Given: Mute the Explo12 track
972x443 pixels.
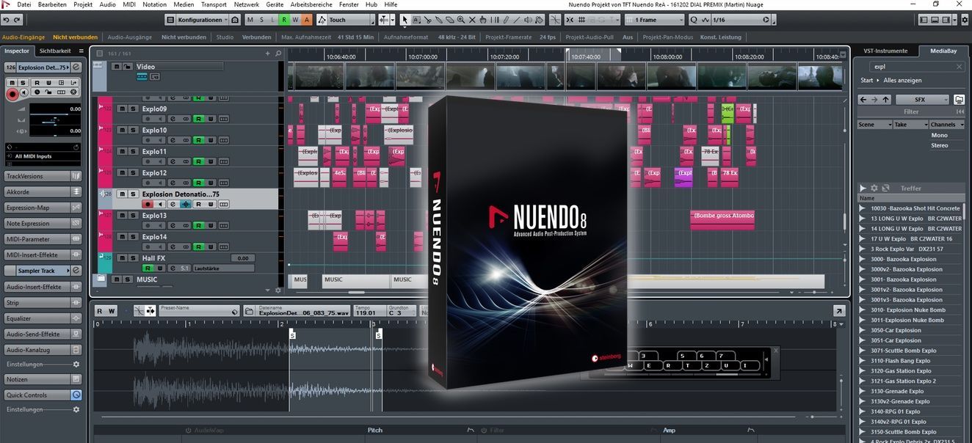Looking at the screenshot, I should click(123, 173).
